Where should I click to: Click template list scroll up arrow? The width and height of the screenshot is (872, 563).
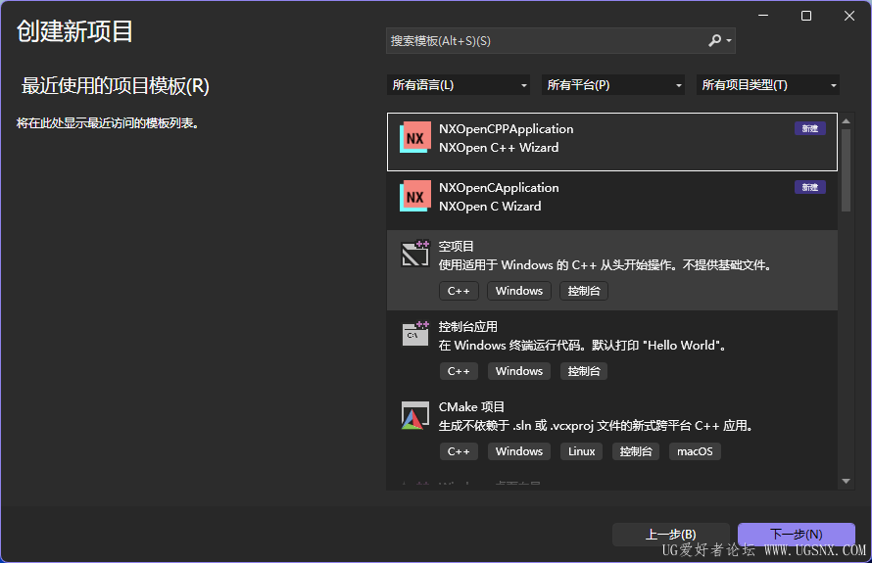tap(846, 120)
